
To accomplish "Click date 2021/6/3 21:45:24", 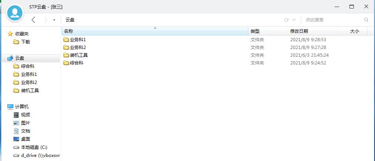I will [309, 55].
